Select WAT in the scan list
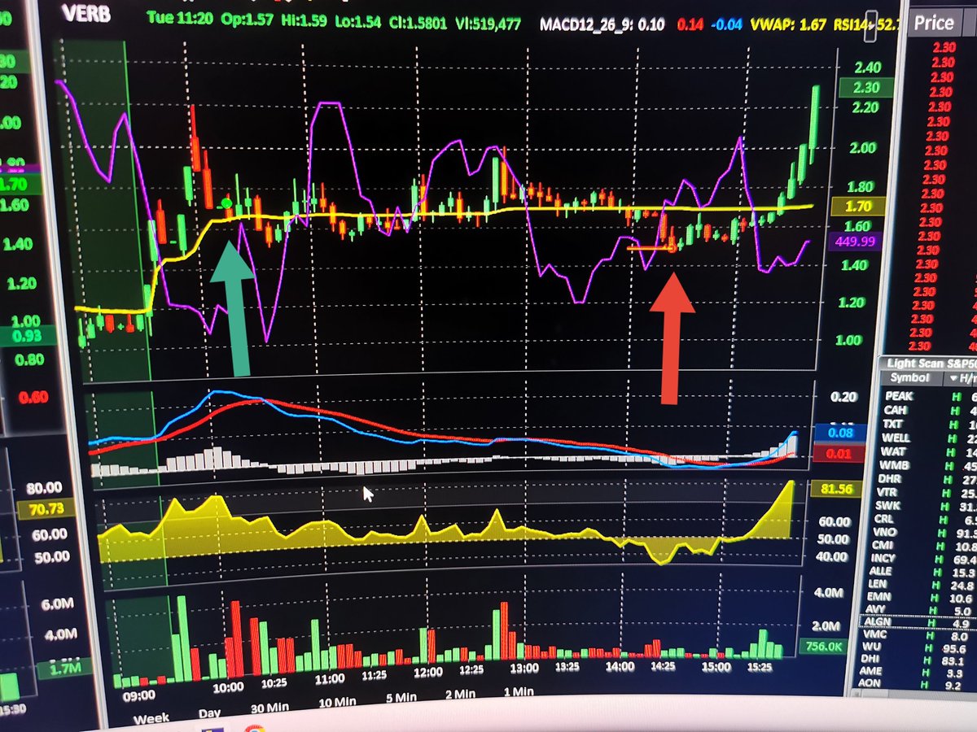Screen dimensions: 977x732 point(895,452)
